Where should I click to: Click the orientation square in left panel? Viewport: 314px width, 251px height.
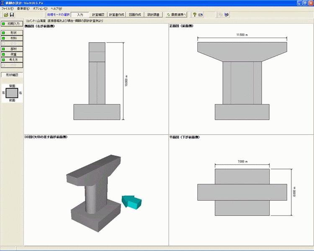click(x=11, y=92)
